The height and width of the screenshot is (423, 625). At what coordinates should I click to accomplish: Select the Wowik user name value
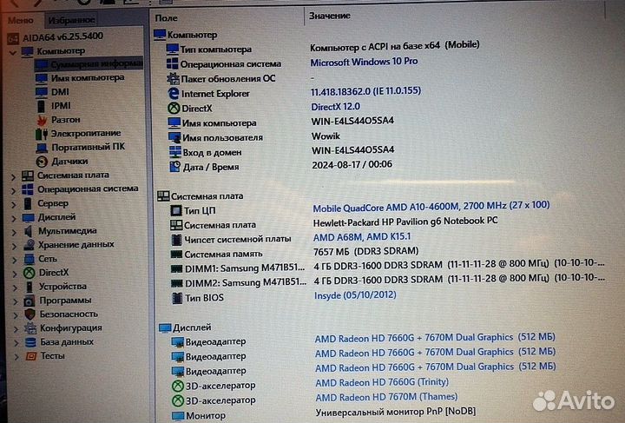coord(326,136)
